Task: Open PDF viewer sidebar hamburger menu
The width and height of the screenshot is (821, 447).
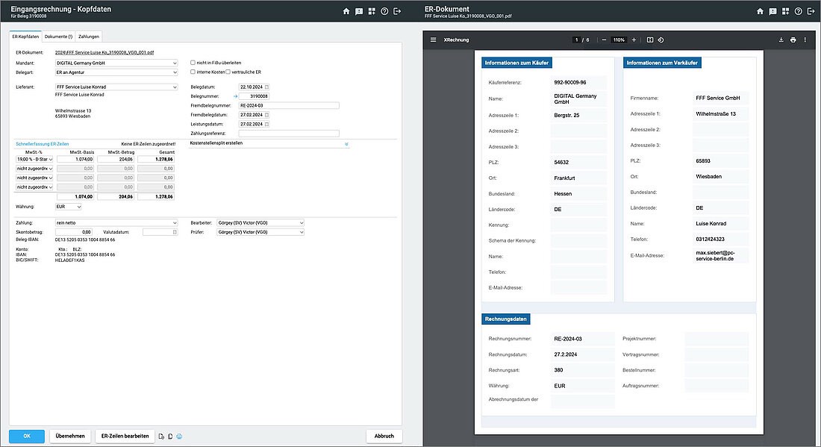Action: tap(433, 40)
